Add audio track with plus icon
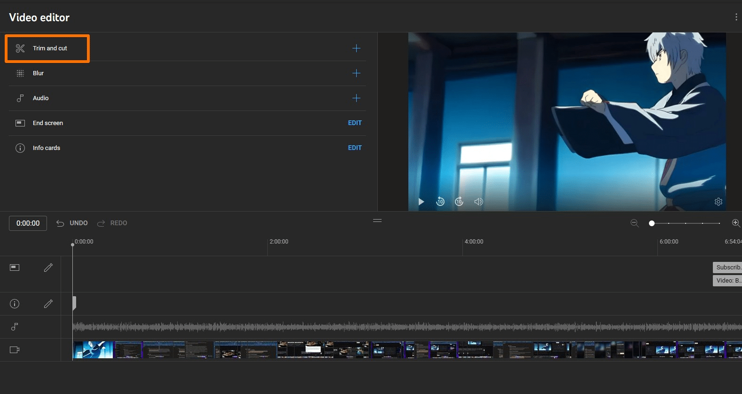The image size is (742, 394). (x=356, y=98)
